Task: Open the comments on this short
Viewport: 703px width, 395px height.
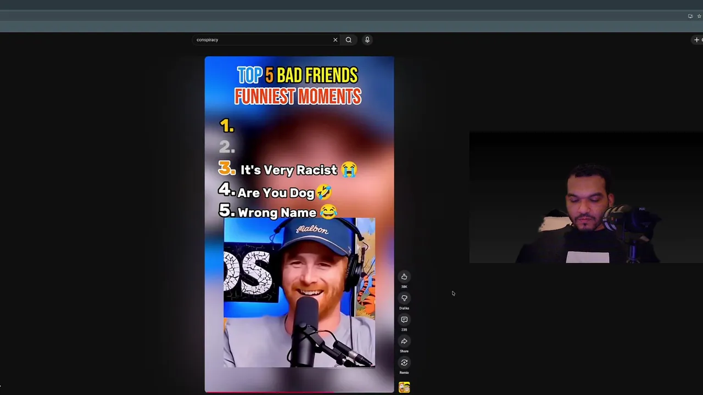Action: pyautogui.click(x=404, y=319)
